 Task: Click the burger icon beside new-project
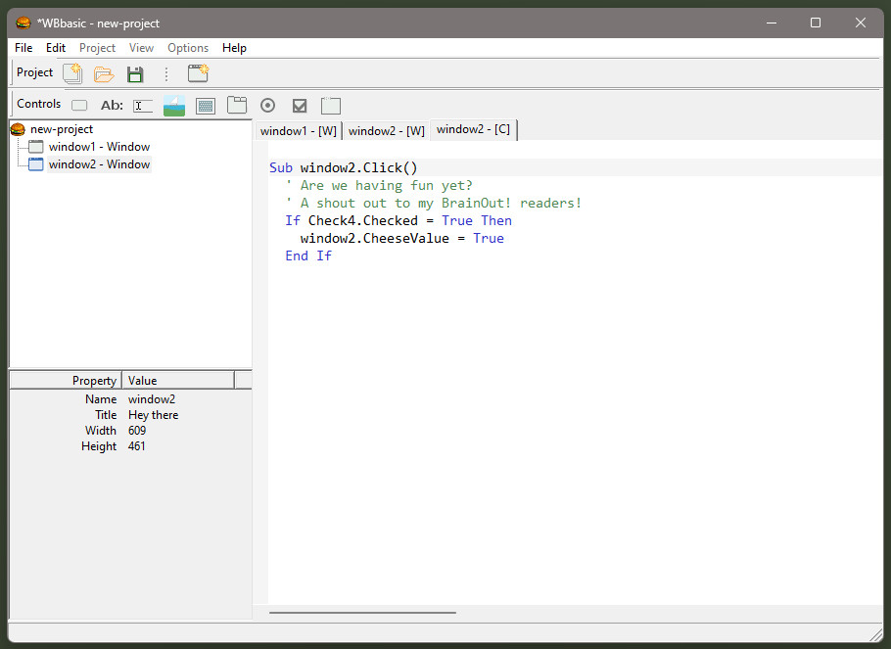tap(19, 129)
